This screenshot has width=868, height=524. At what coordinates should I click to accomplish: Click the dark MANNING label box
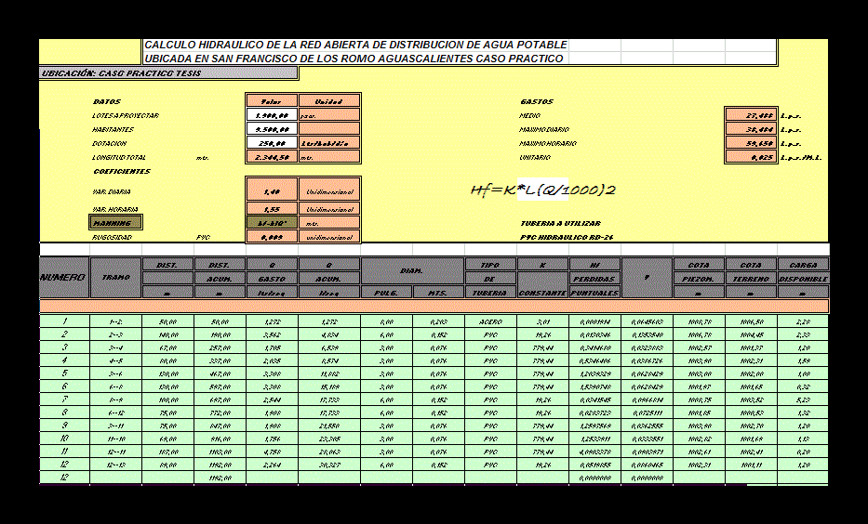click(x=116, y=223)
